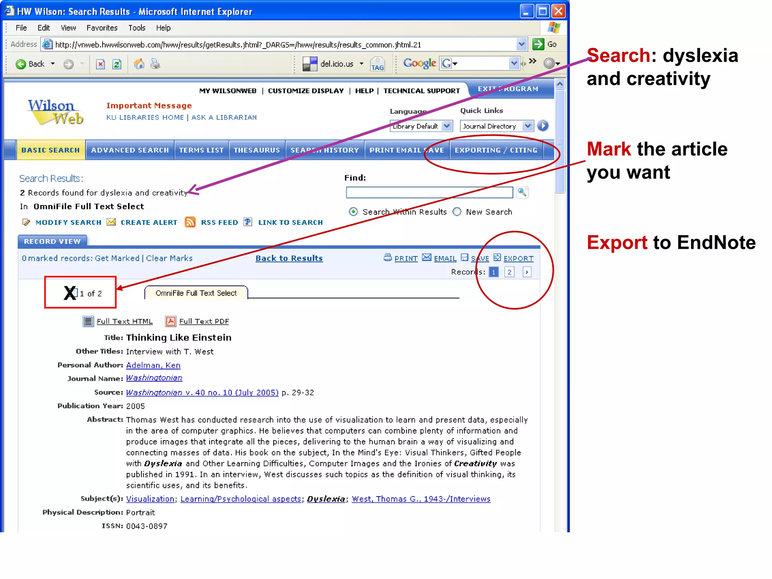Click the Ask a Librarian link
772x579 pixels.
click(224, 117)
